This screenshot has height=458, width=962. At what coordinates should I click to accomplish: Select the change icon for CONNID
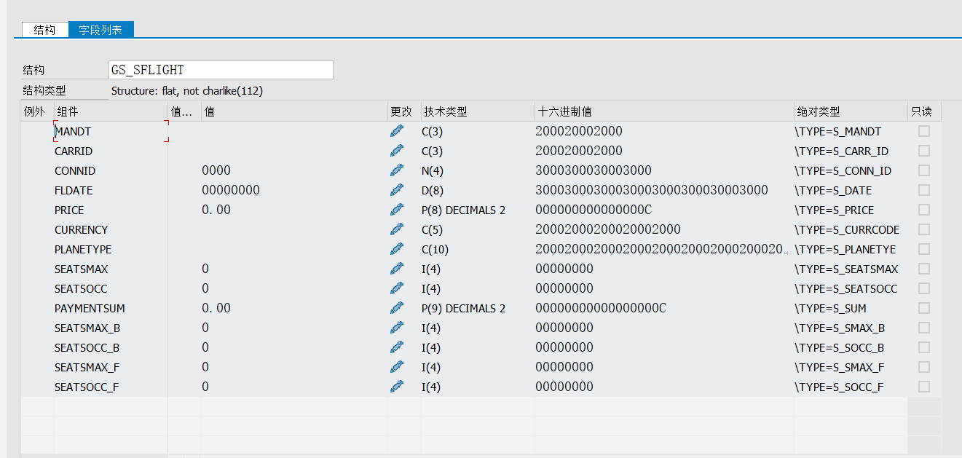(396, 170)
